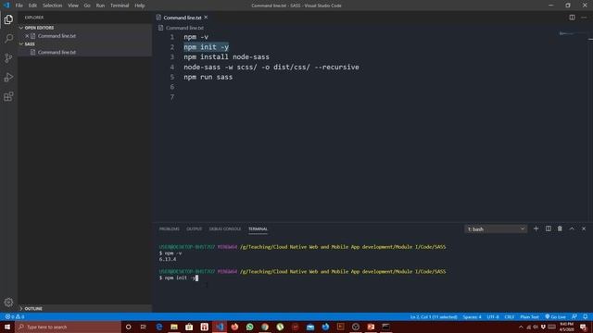The height and width of the screenshot is (333, 593).
Task: Click the editor minimap
Action: click(573, 34)
